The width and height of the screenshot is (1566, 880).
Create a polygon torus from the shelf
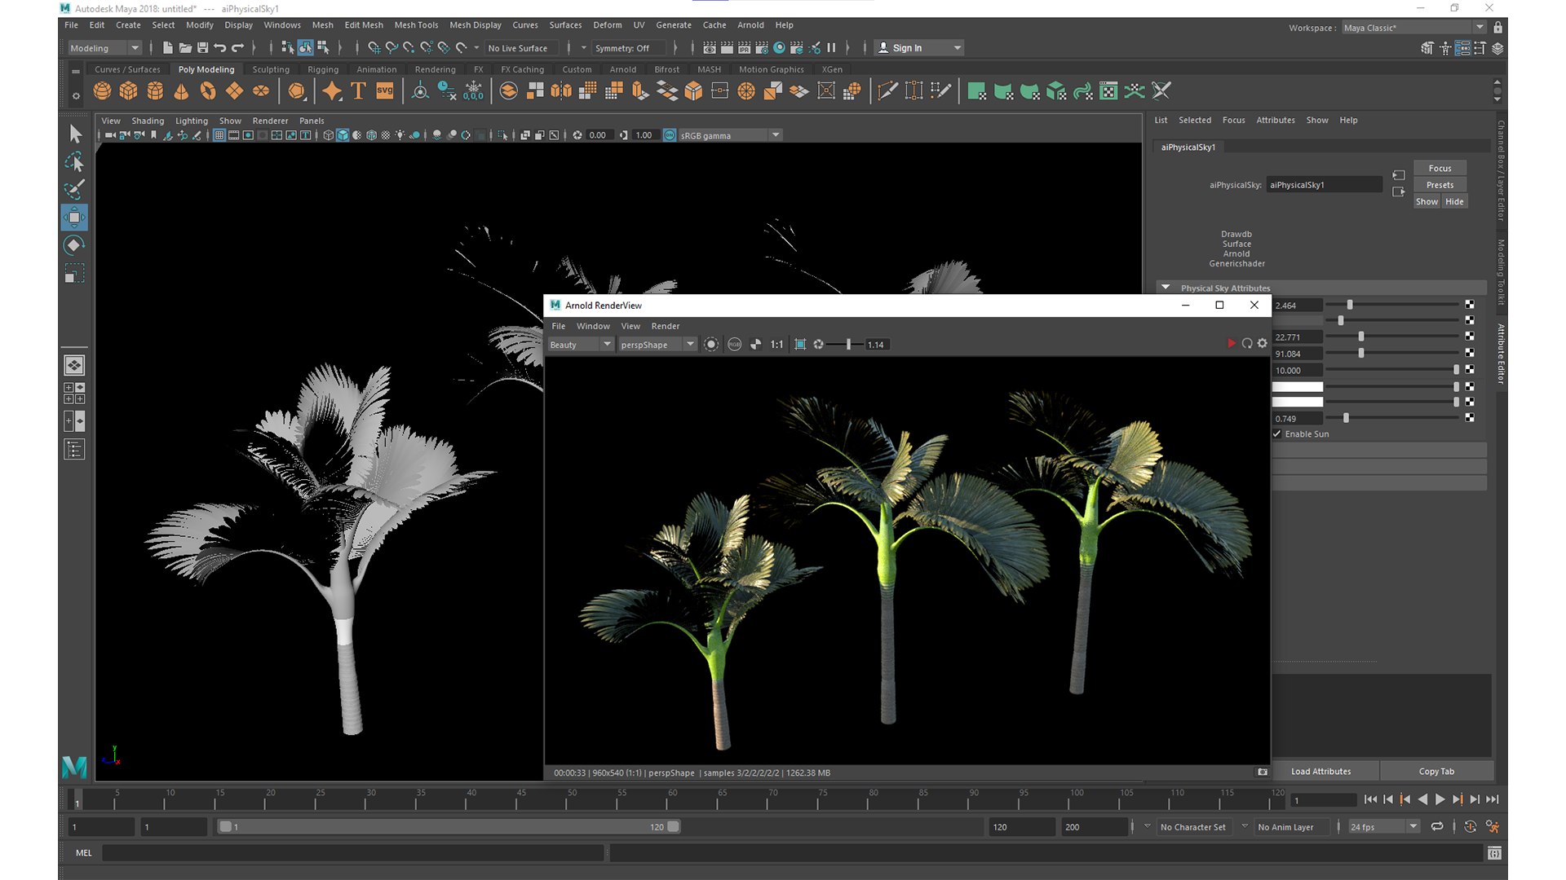coord(208,91)
